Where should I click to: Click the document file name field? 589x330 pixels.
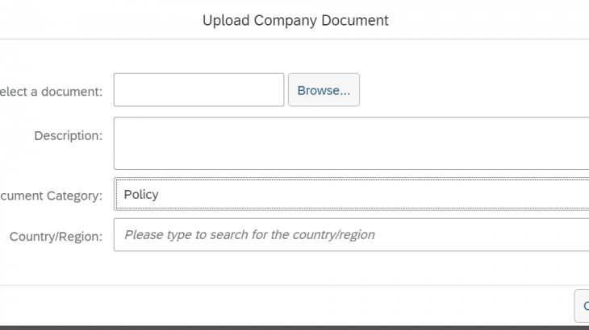coord(198,90)
